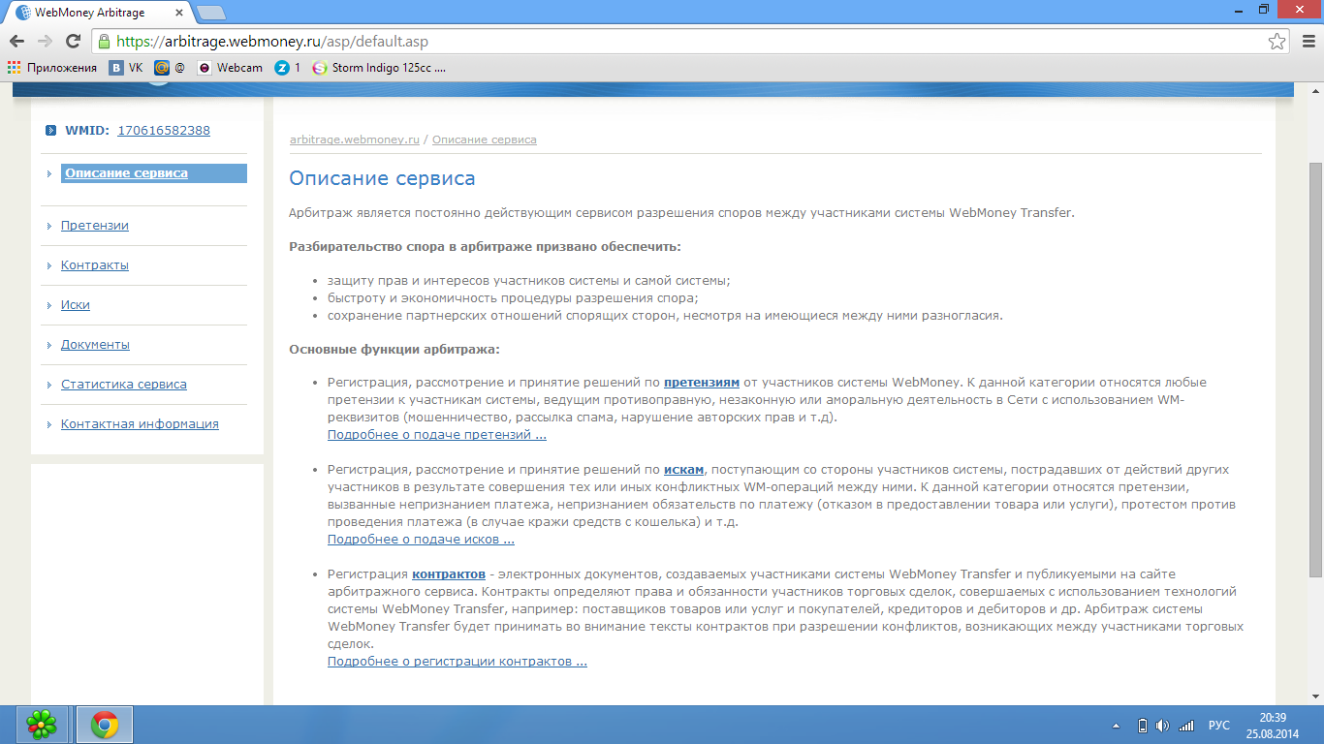Screen dimensions: 1324x744
Task: Open ICQ from the taskbar
Action: pos(42,725)
